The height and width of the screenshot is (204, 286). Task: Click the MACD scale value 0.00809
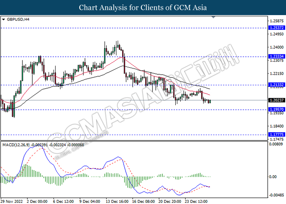point(277,144)
